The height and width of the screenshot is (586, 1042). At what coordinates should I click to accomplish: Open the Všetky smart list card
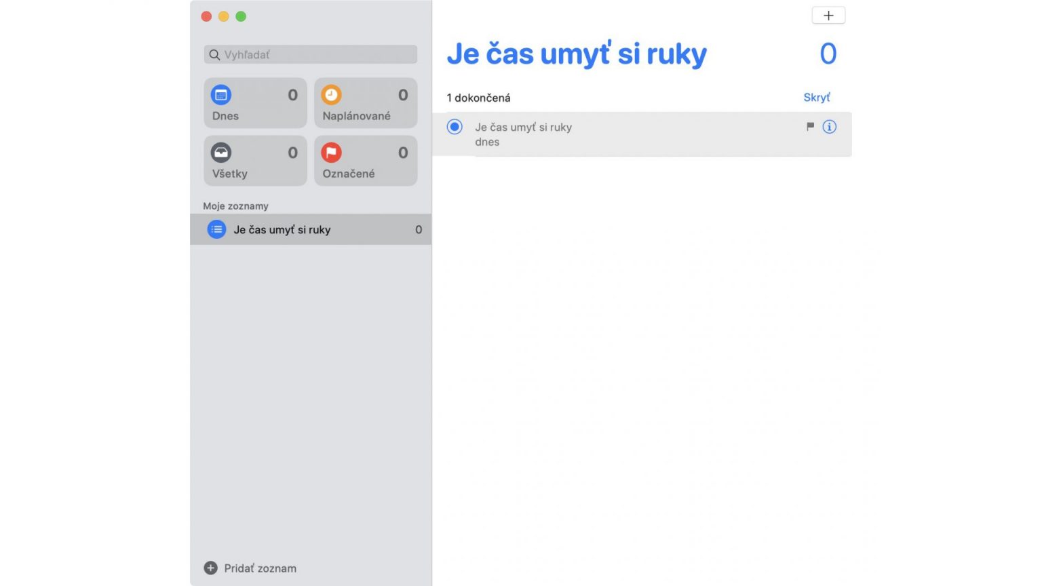pyautogui.click(x=255, y=161)
